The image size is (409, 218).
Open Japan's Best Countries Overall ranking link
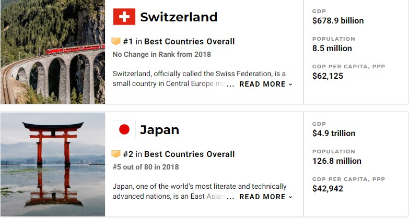(x=190, y=154)
